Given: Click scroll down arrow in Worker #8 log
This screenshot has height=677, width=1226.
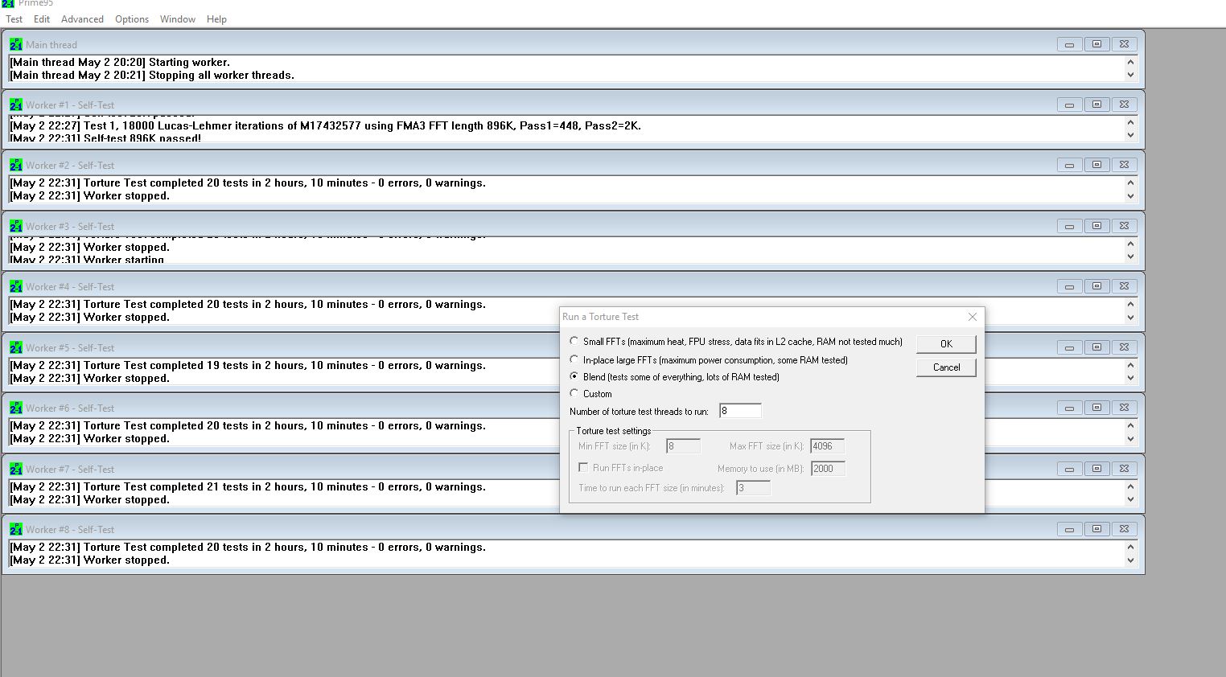Looking at the screenshot, I should coord(1130,560).
